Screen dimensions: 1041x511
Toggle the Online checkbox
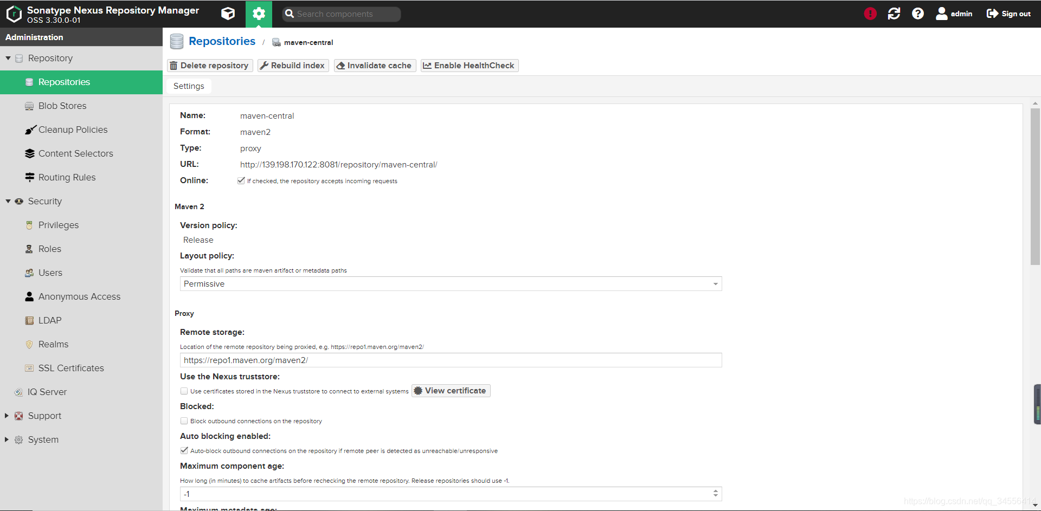[241, 180]
